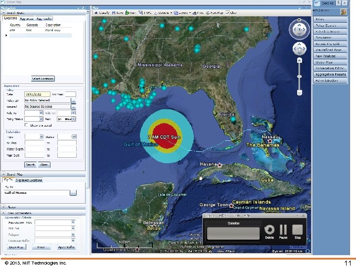Click the zoom out minus button on the map slider

click(300, 92)
